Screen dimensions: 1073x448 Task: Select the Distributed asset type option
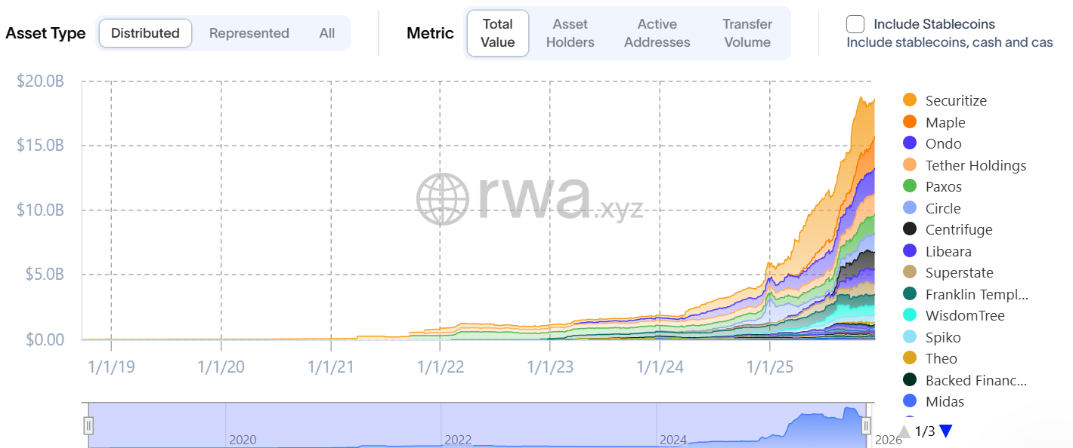point(145,33)
